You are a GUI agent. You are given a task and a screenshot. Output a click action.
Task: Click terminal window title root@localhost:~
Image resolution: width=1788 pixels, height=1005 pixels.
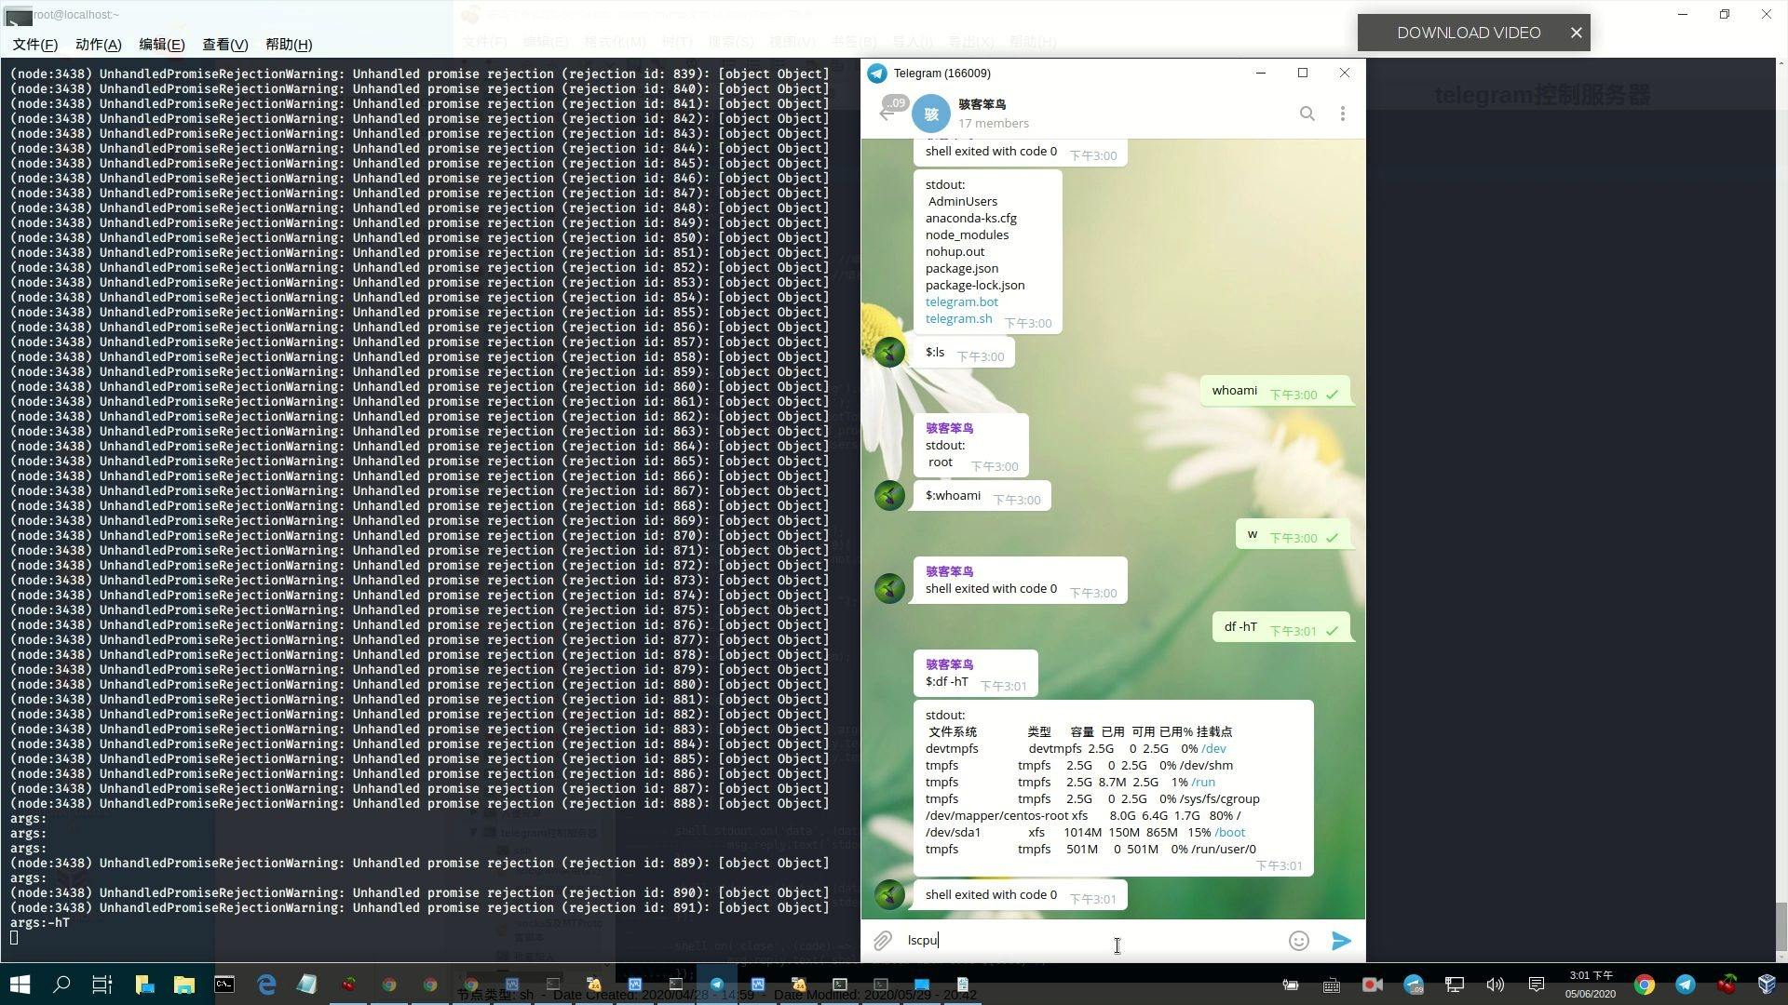(x=76, y=15)
